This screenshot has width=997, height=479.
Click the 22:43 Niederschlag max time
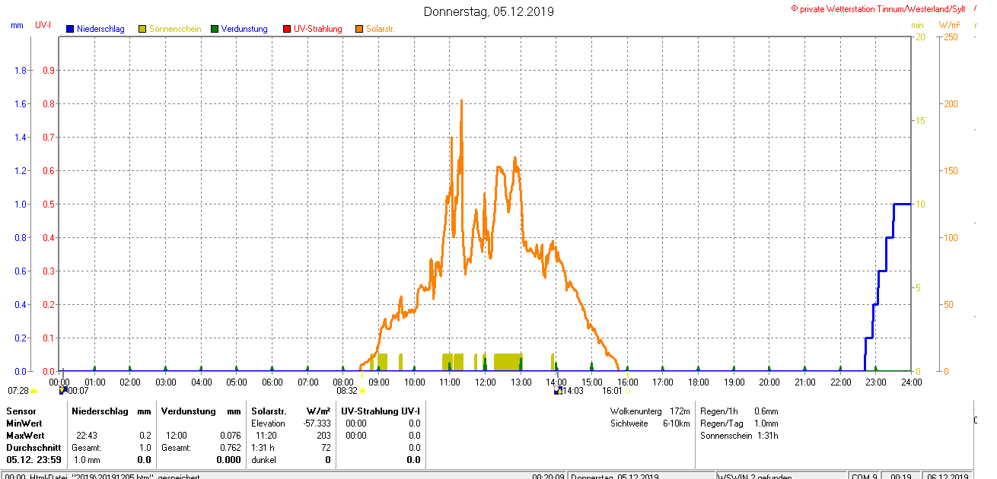[x=86, y=436]
